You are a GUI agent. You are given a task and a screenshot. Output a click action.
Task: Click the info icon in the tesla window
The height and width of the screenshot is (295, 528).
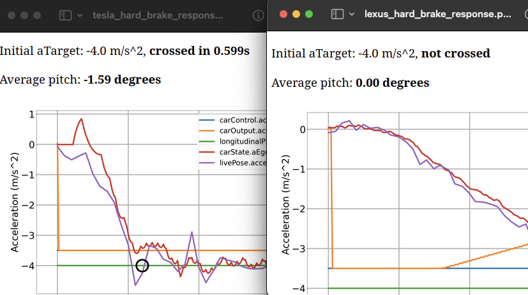[258, 15]
